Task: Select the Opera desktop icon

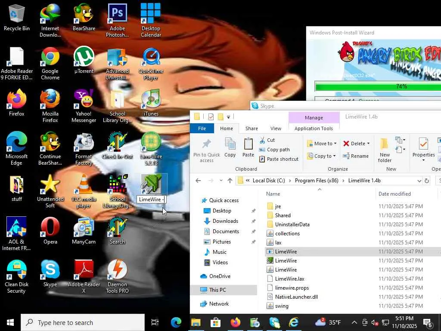Action: click(50, 231)
